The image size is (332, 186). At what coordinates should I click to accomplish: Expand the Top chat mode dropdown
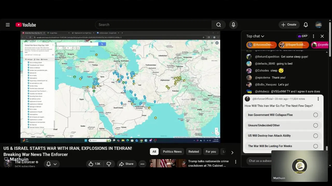[255, 36]
